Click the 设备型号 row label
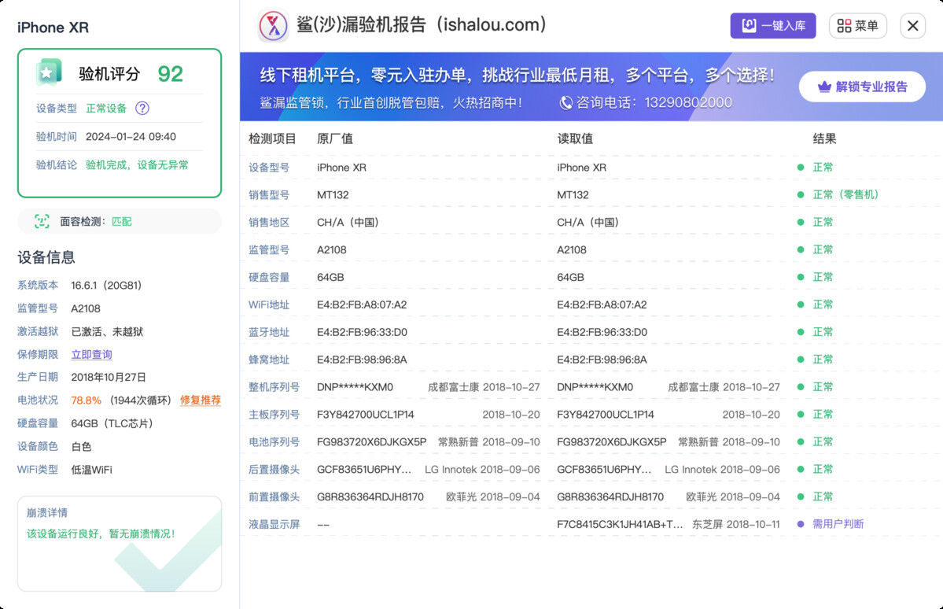Screen dimensions: 943x609 pyautogui.click(x=269, y=168)
